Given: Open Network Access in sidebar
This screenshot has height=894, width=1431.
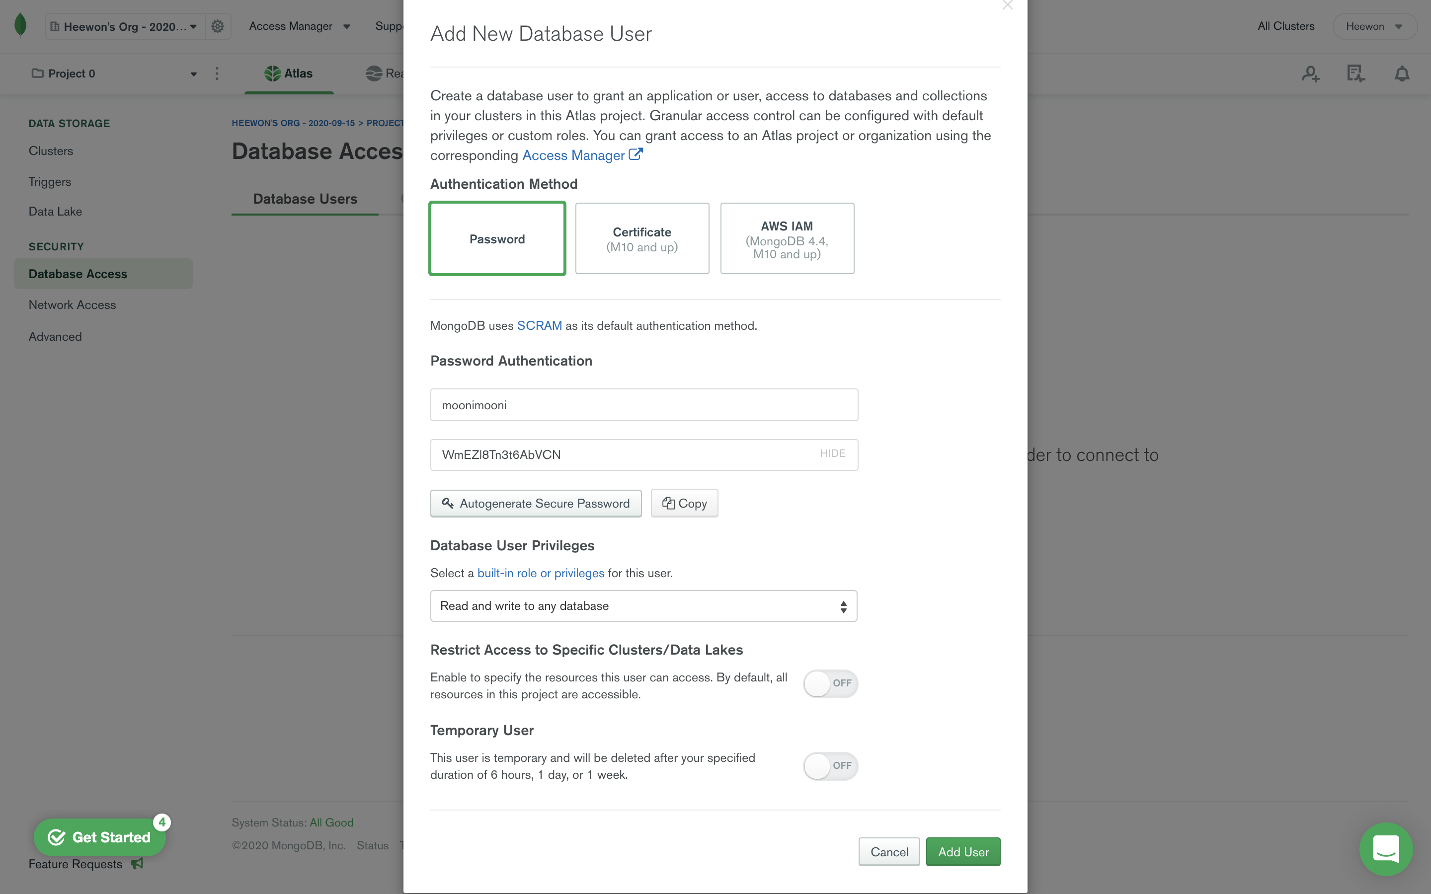Looking at the screenshot, I should coord(72,305).
